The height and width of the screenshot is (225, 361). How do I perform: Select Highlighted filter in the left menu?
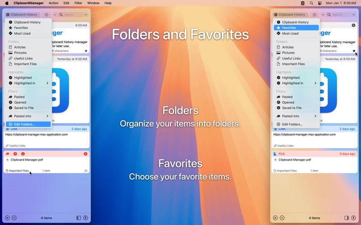pyautogui.click(x=28, y=77)
